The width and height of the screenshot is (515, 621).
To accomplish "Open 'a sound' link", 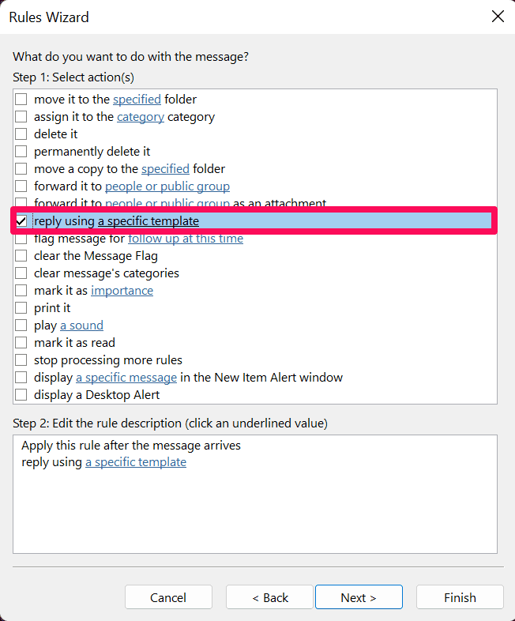I will click(x=81, y=326).
